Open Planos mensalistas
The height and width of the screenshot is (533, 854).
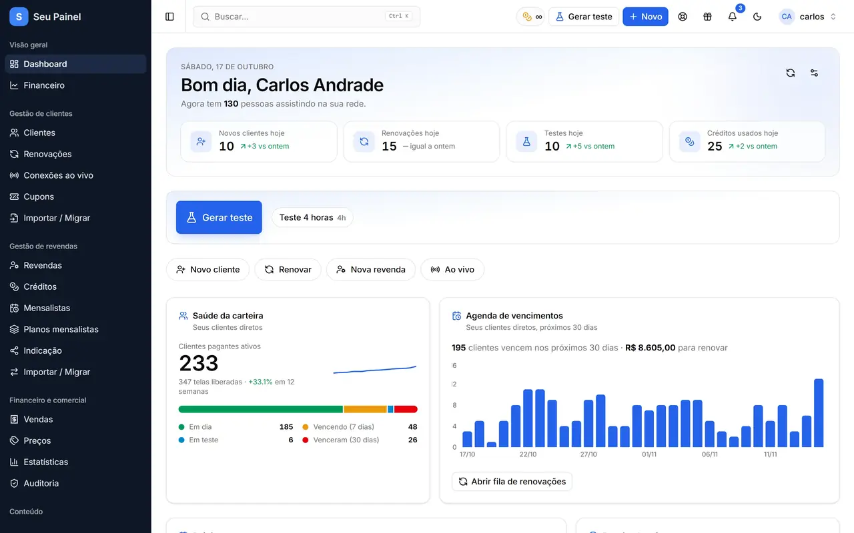tap(75, 329)
